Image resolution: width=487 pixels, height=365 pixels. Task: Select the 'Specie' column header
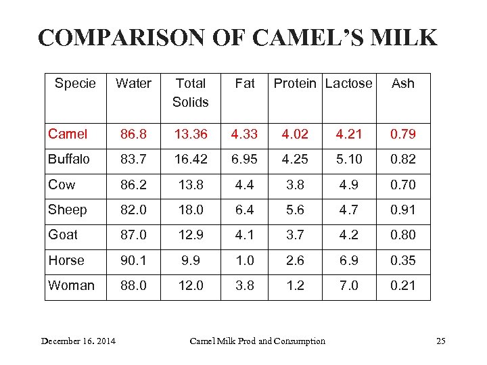(x=75, y=84)
